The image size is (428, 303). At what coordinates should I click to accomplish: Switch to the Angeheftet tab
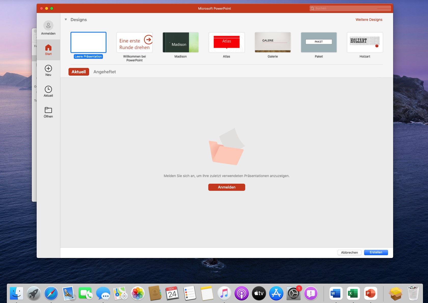(x=104, y=72)
